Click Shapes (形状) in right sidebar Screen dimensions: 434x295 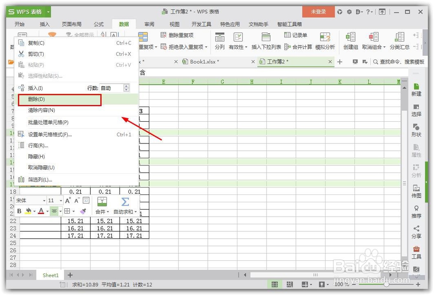click(x=416, y=130)
